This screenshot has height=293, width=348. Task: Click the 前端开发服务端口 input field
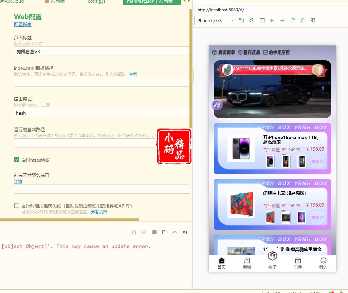(x=102, y=189)
